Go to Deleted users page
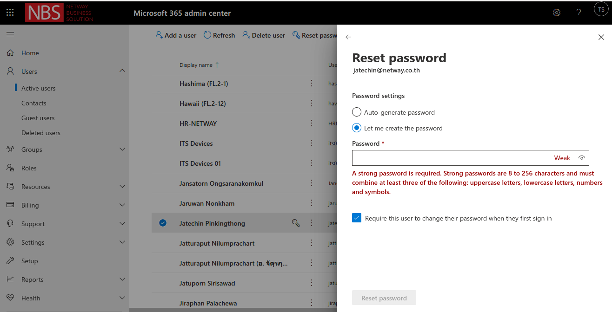Viewport: 612px width, 312px height. [40, 133]
